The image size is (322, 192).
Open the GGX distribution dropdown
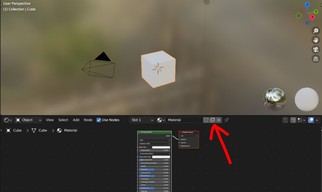coord(154,140)
